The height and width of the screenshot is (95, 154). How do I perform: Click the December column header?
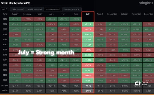(x=148, y=14)
